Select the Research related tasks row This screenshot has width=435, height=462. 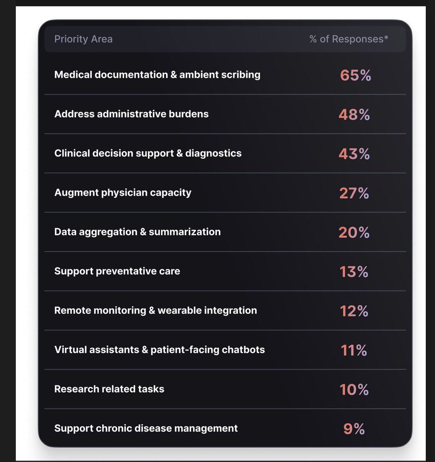[x=109, y=389]
